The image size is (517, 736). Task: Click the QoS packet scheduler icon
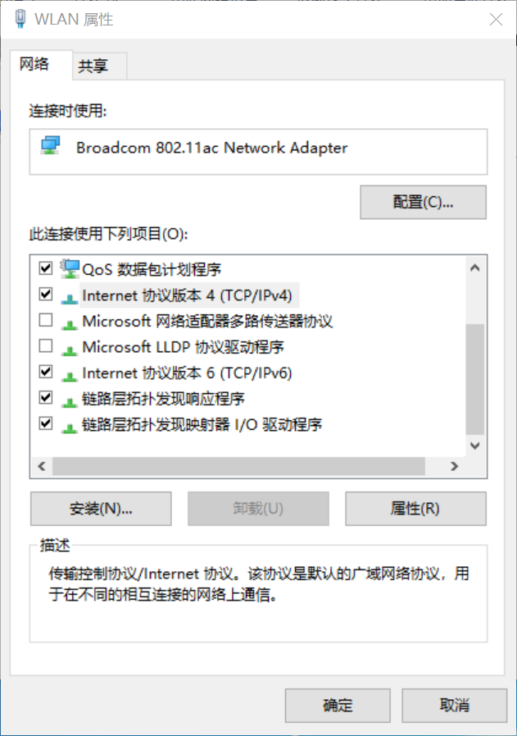click(x=70, y=268)
